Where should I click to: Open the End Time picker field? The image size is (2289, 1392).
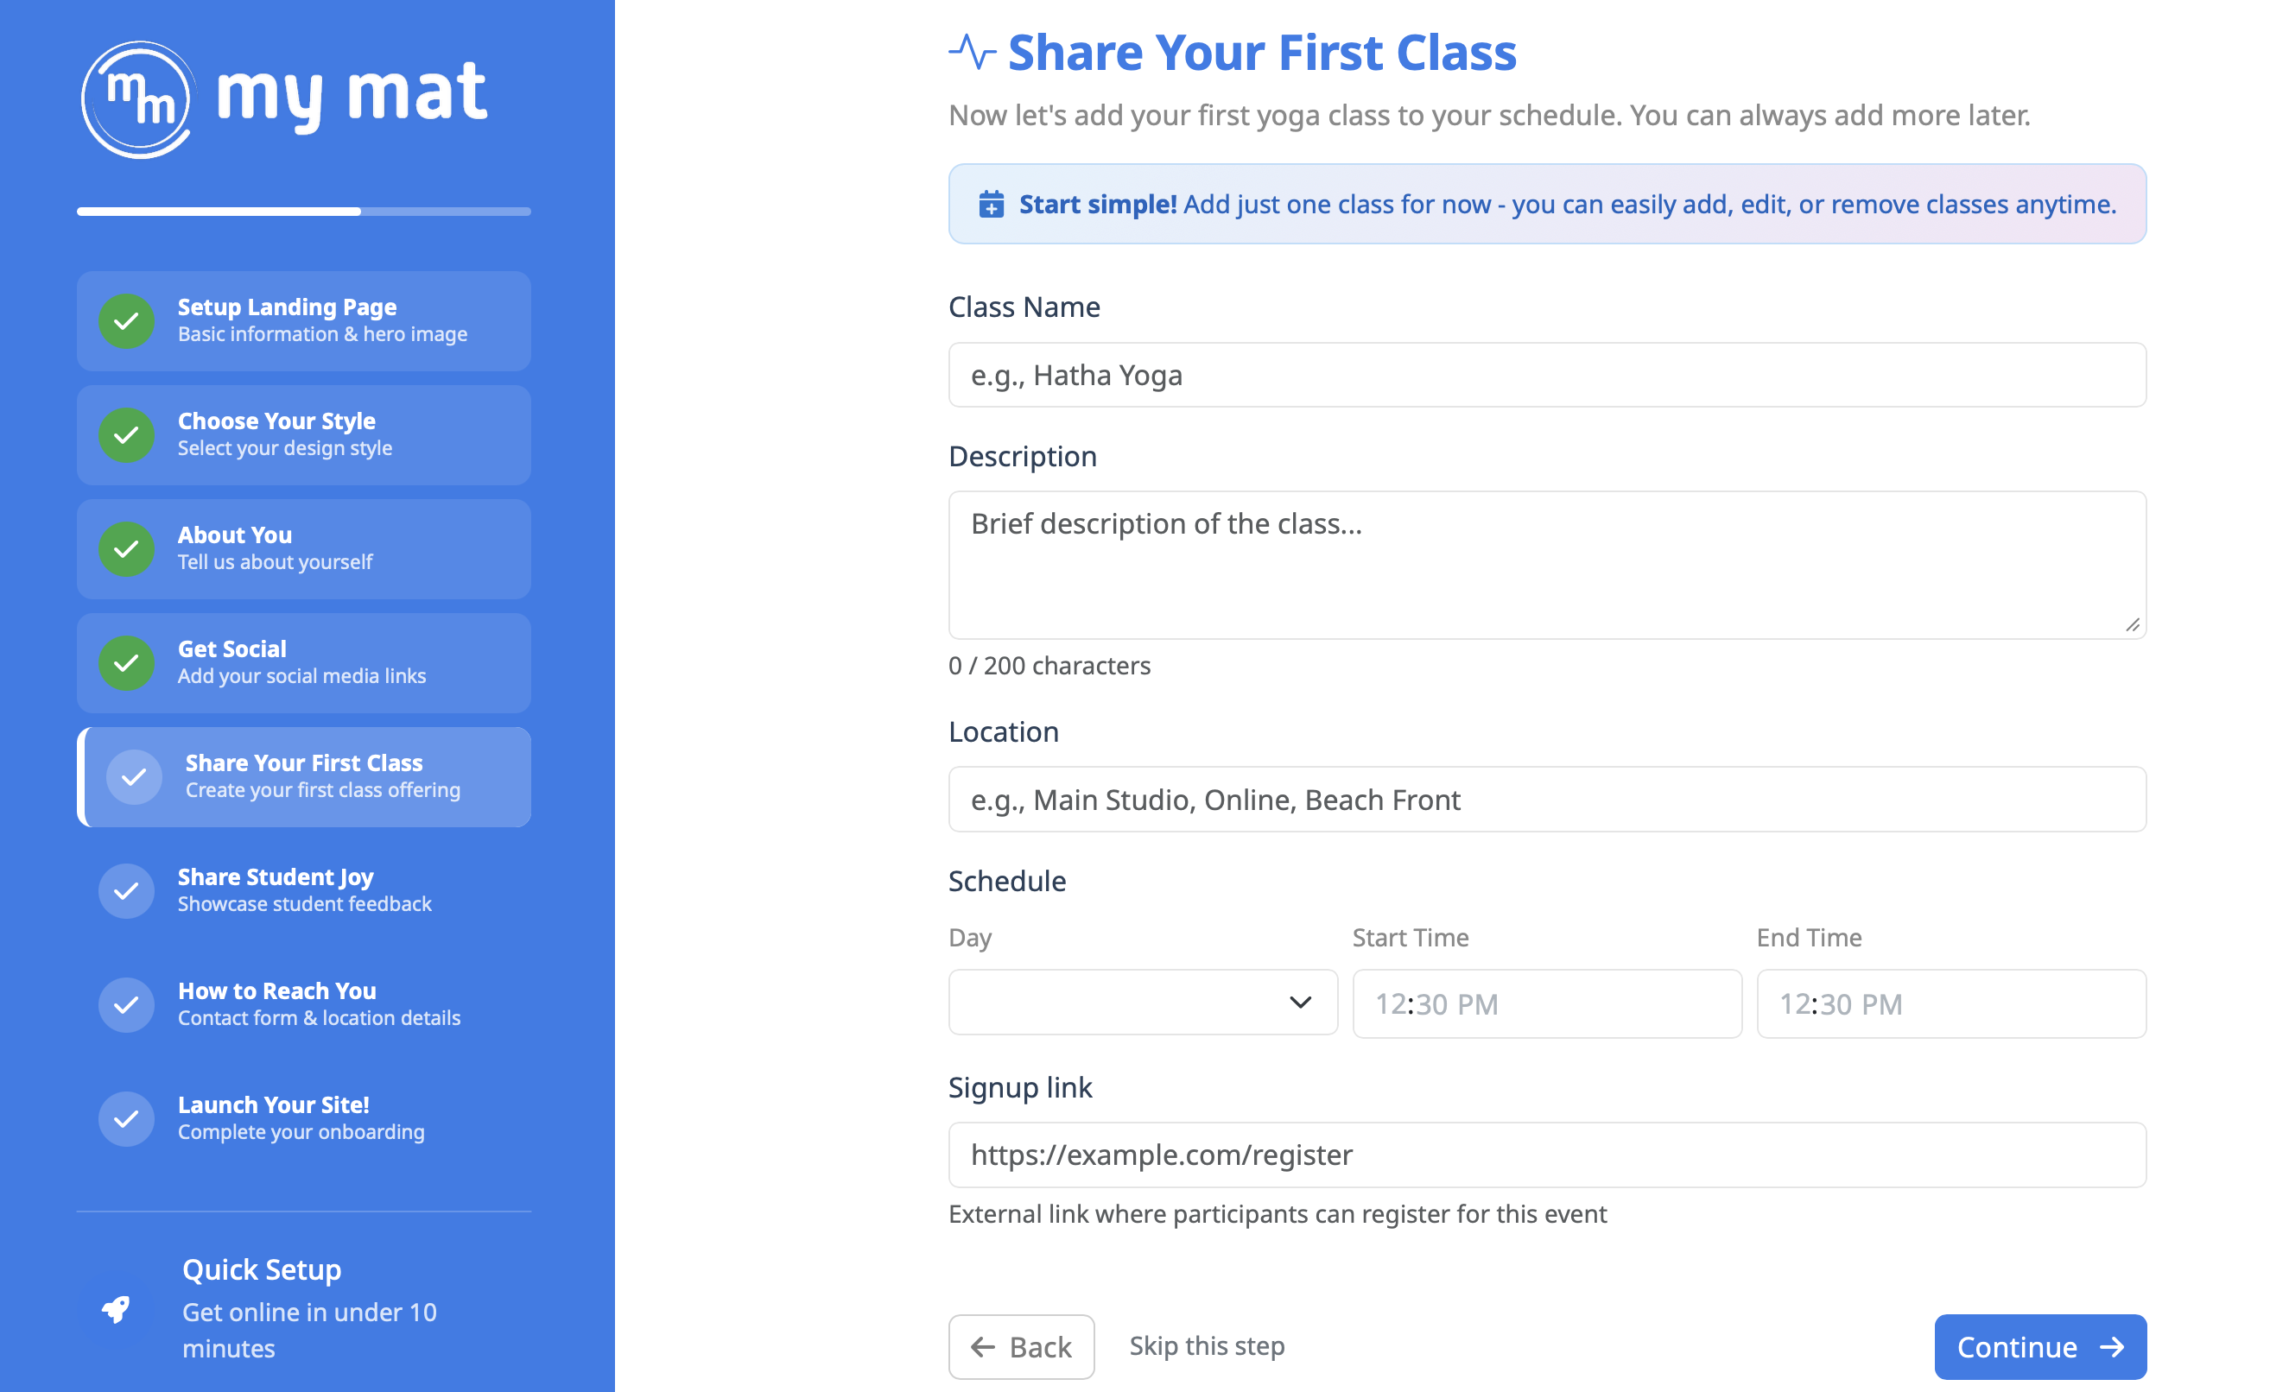coord(1951,1003)
